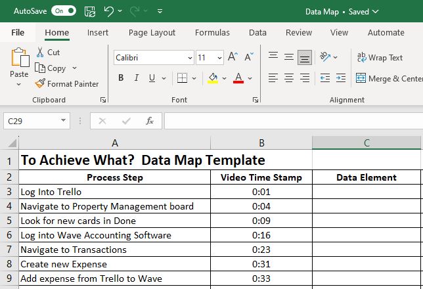Select the Format Painter tool
This screenshot has height=289, width=423.
coord(66,83)
